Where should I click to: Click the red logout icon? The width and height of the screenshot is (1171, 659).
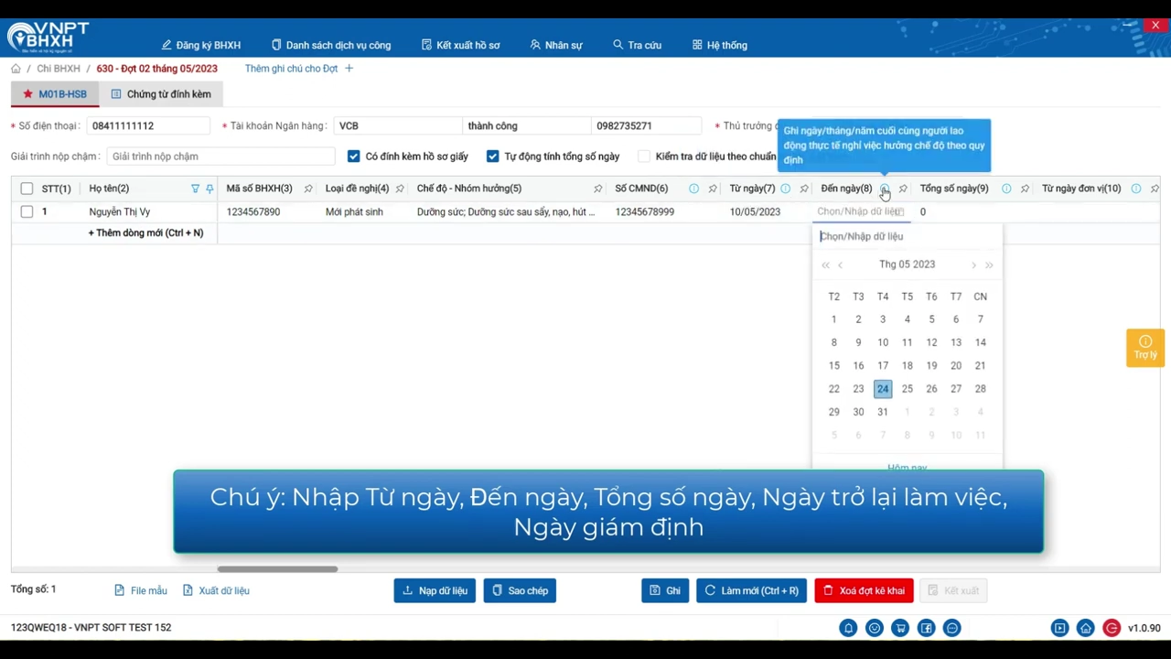[x=1112, y=628]
